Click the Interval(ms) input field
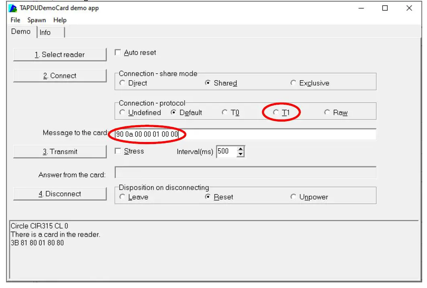The width and height of the screenshot is (427, 288). (x=226, y=152)
